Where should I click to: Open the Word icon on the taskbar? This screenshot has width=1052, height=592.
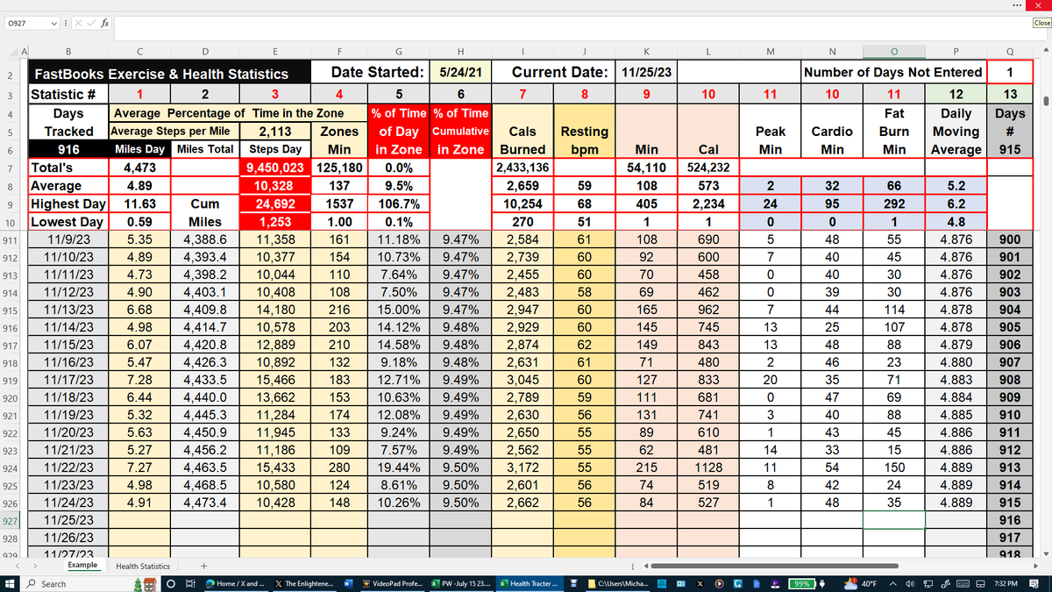point(348,583)
